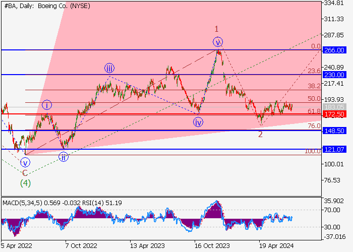Click the MACD(5,34,5) indicator text
The height and width of the screenshot is (252, 353).
[x=22, y=203]
